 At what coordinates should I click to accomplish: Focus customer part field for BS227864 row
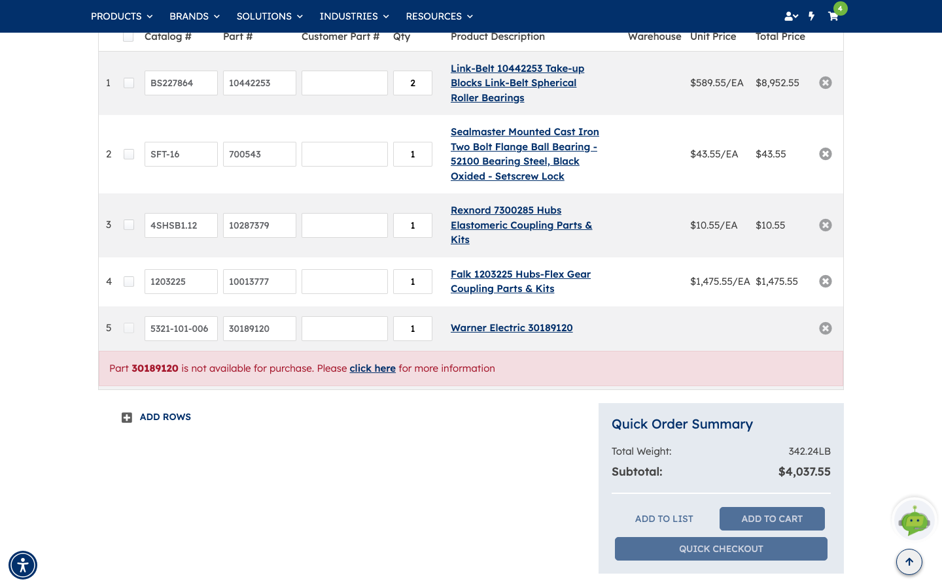[x=345, y=83]
